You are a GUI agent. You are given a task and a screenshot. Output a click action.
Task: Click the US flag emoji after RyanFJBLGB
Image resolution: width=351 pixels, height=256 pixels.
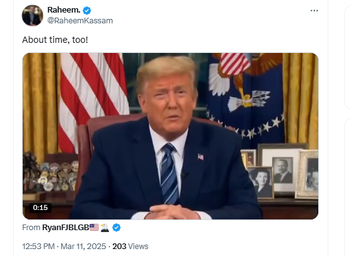click(x=94, y=228)
